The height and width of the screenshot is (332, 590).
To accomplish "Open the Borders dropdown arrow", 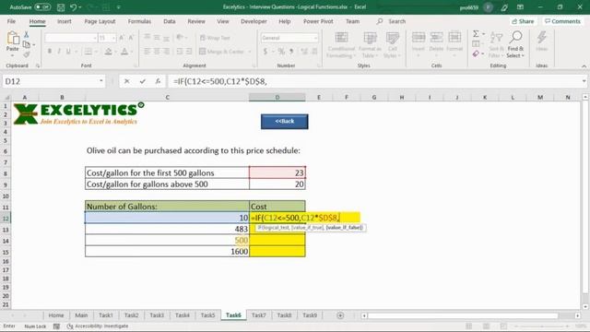I will click(x=96, y=52).
